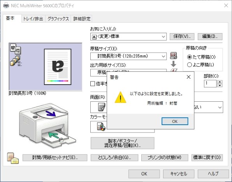Click the プリンタの状態 printer status button
Screen dimensions: 232x182
pos(165,157)
